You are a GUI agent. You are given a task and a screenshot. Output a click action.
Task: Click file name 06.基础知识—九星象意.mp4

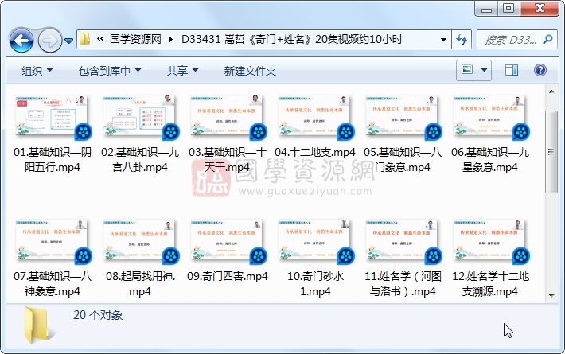490,160
